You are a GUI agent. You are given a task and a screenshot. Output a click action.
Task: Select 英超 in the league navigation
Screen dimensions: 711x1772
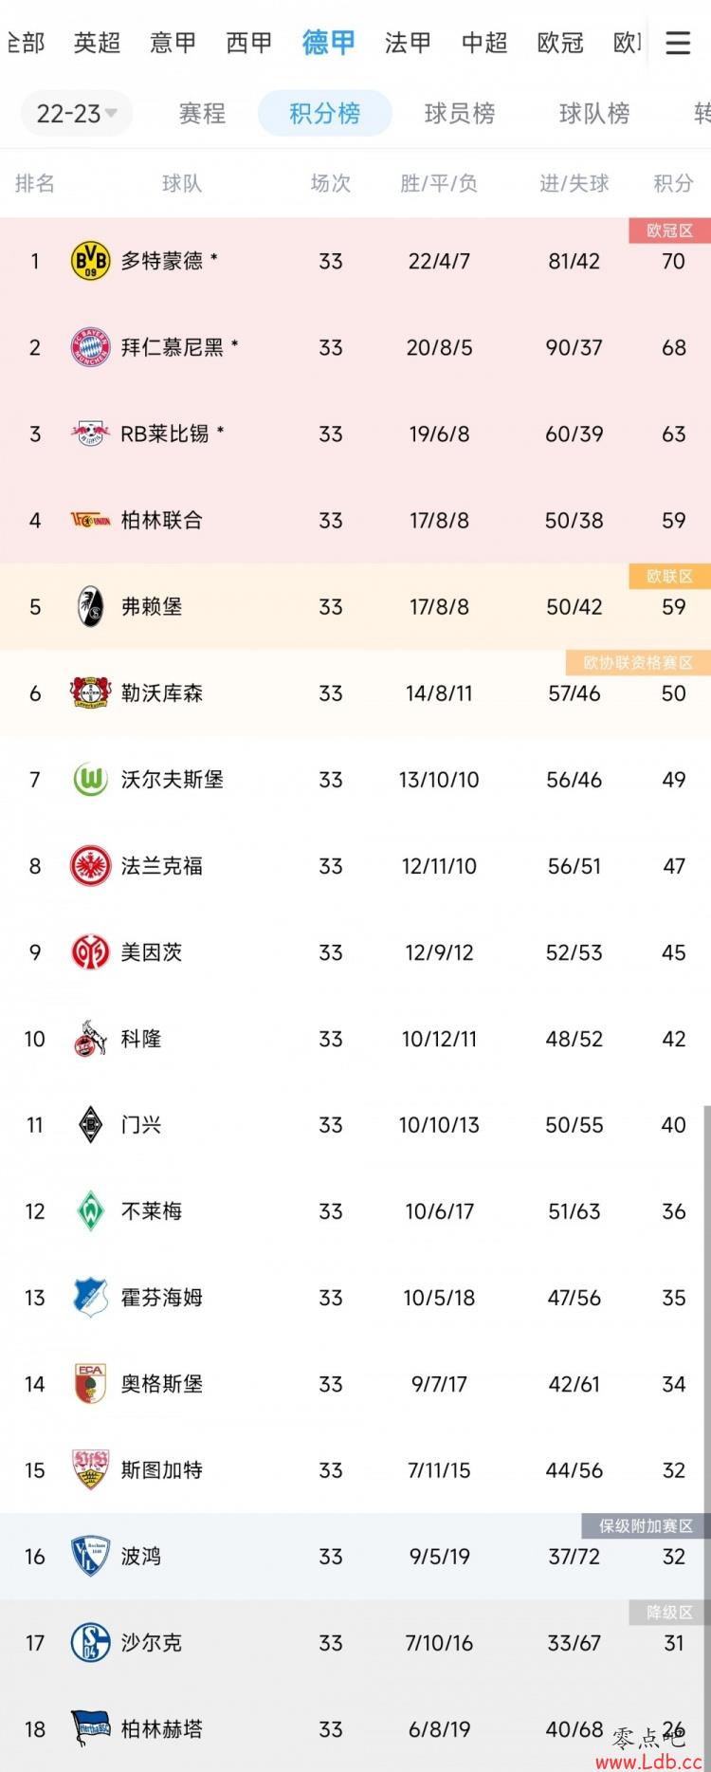(98, 43)
